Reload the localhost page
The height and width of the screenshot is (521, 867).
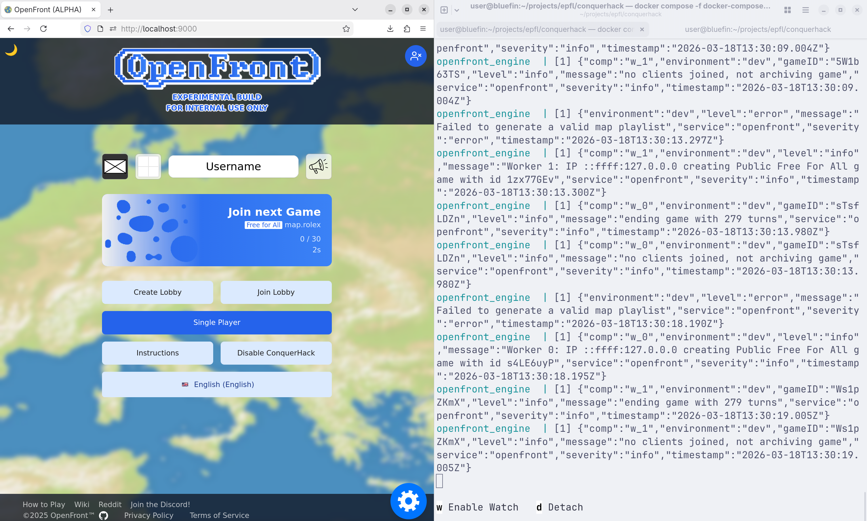[x=43, y=29]
